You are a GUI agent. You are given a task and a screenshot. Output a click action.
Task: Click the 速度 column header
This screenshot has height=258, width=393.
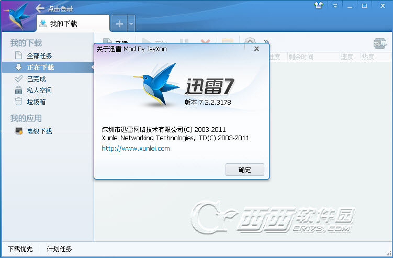[x=347, y=57]
